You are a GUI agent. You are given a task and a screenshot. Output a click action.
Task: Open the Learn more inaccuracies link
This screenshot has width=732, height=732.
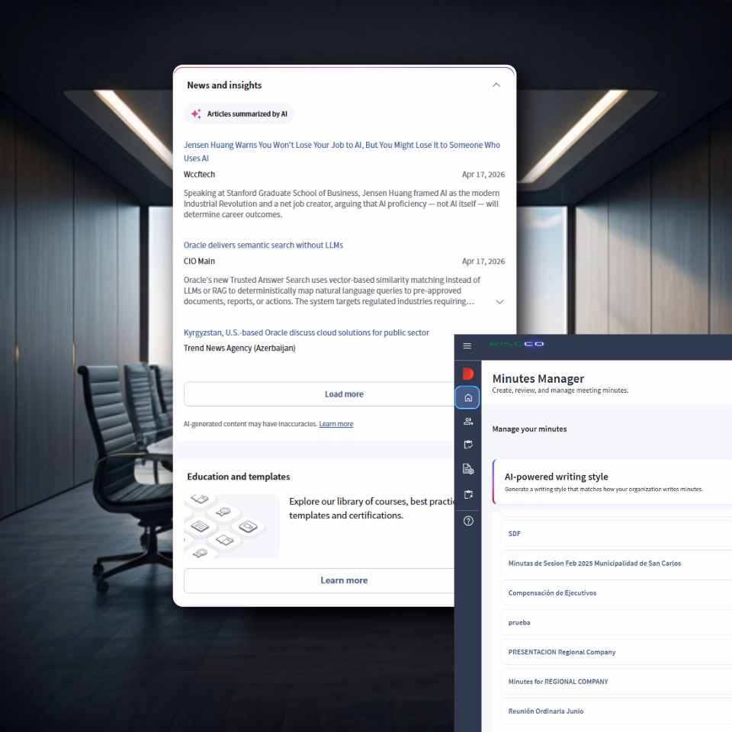tap(336, 424)
